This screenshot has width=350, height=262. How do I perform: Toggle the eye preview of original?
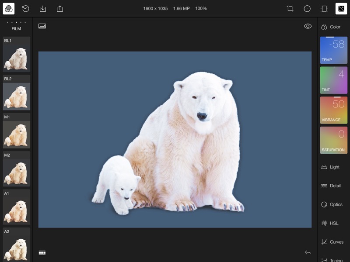(x=308, y=26)
